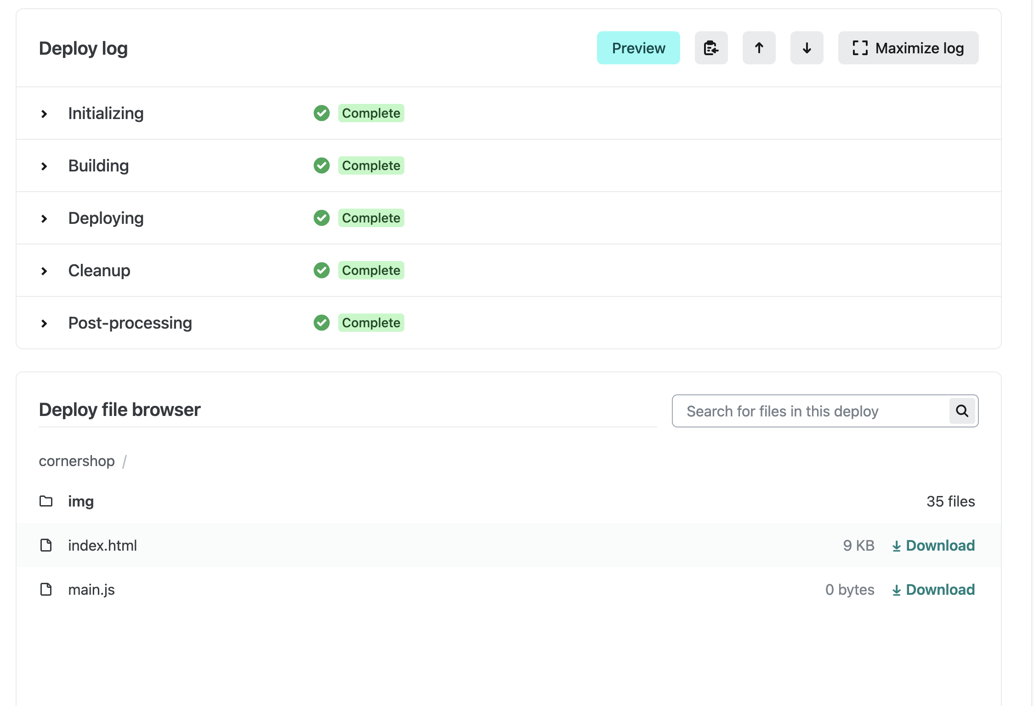Click the cornershop breadcrumb
This screenshot has width=1034, height=706.
77,461
